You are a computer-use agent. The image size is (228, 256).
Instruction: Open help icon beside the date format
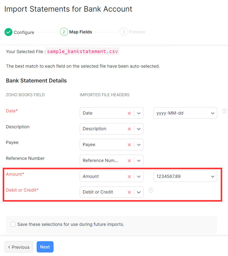point(225,111)
